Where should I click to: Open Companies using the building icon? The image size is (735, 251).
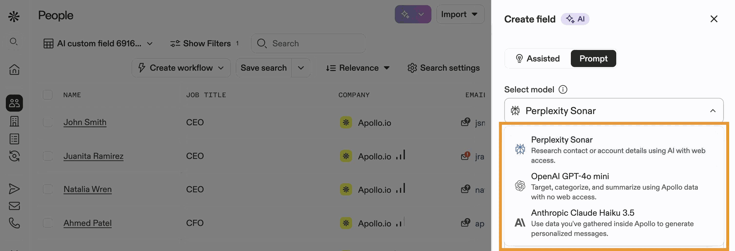tap(14, 121)
